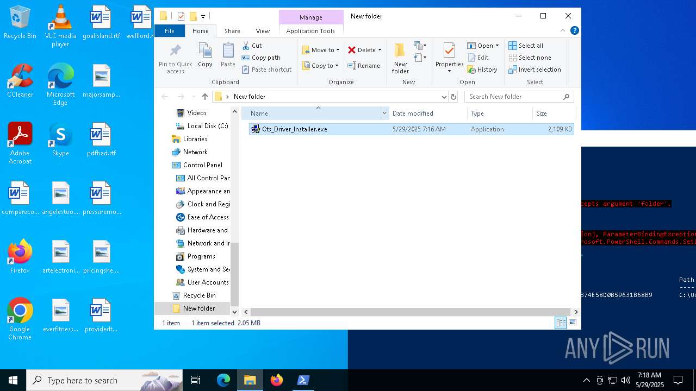Sort by Size column header
The width and height of the screenshot is (696, 391).
[554, 113]
